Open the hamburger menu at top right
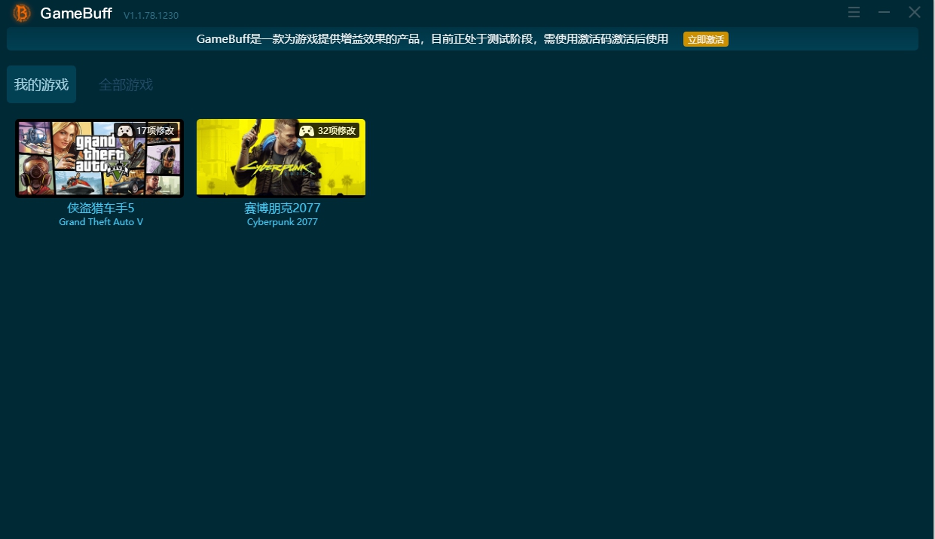Viewport: 935px width, 539px height. (854, 12)
